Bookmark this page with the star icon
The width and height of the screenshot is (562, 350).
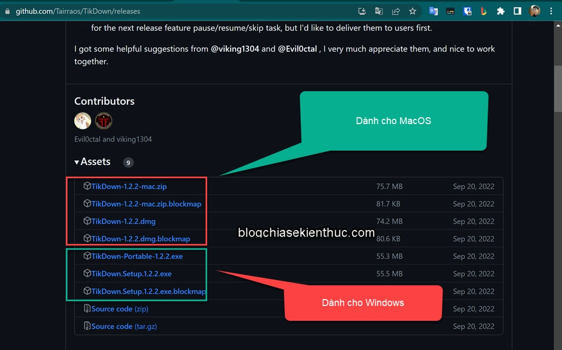[413, 12]
